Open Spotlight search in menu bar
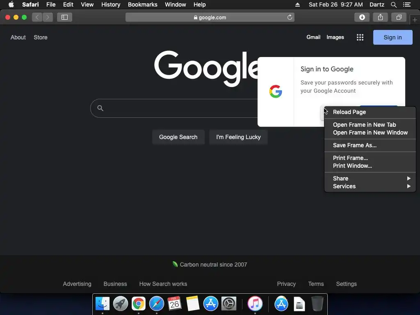This screenshot has width=420, height=315. click(x=393, y=5)
